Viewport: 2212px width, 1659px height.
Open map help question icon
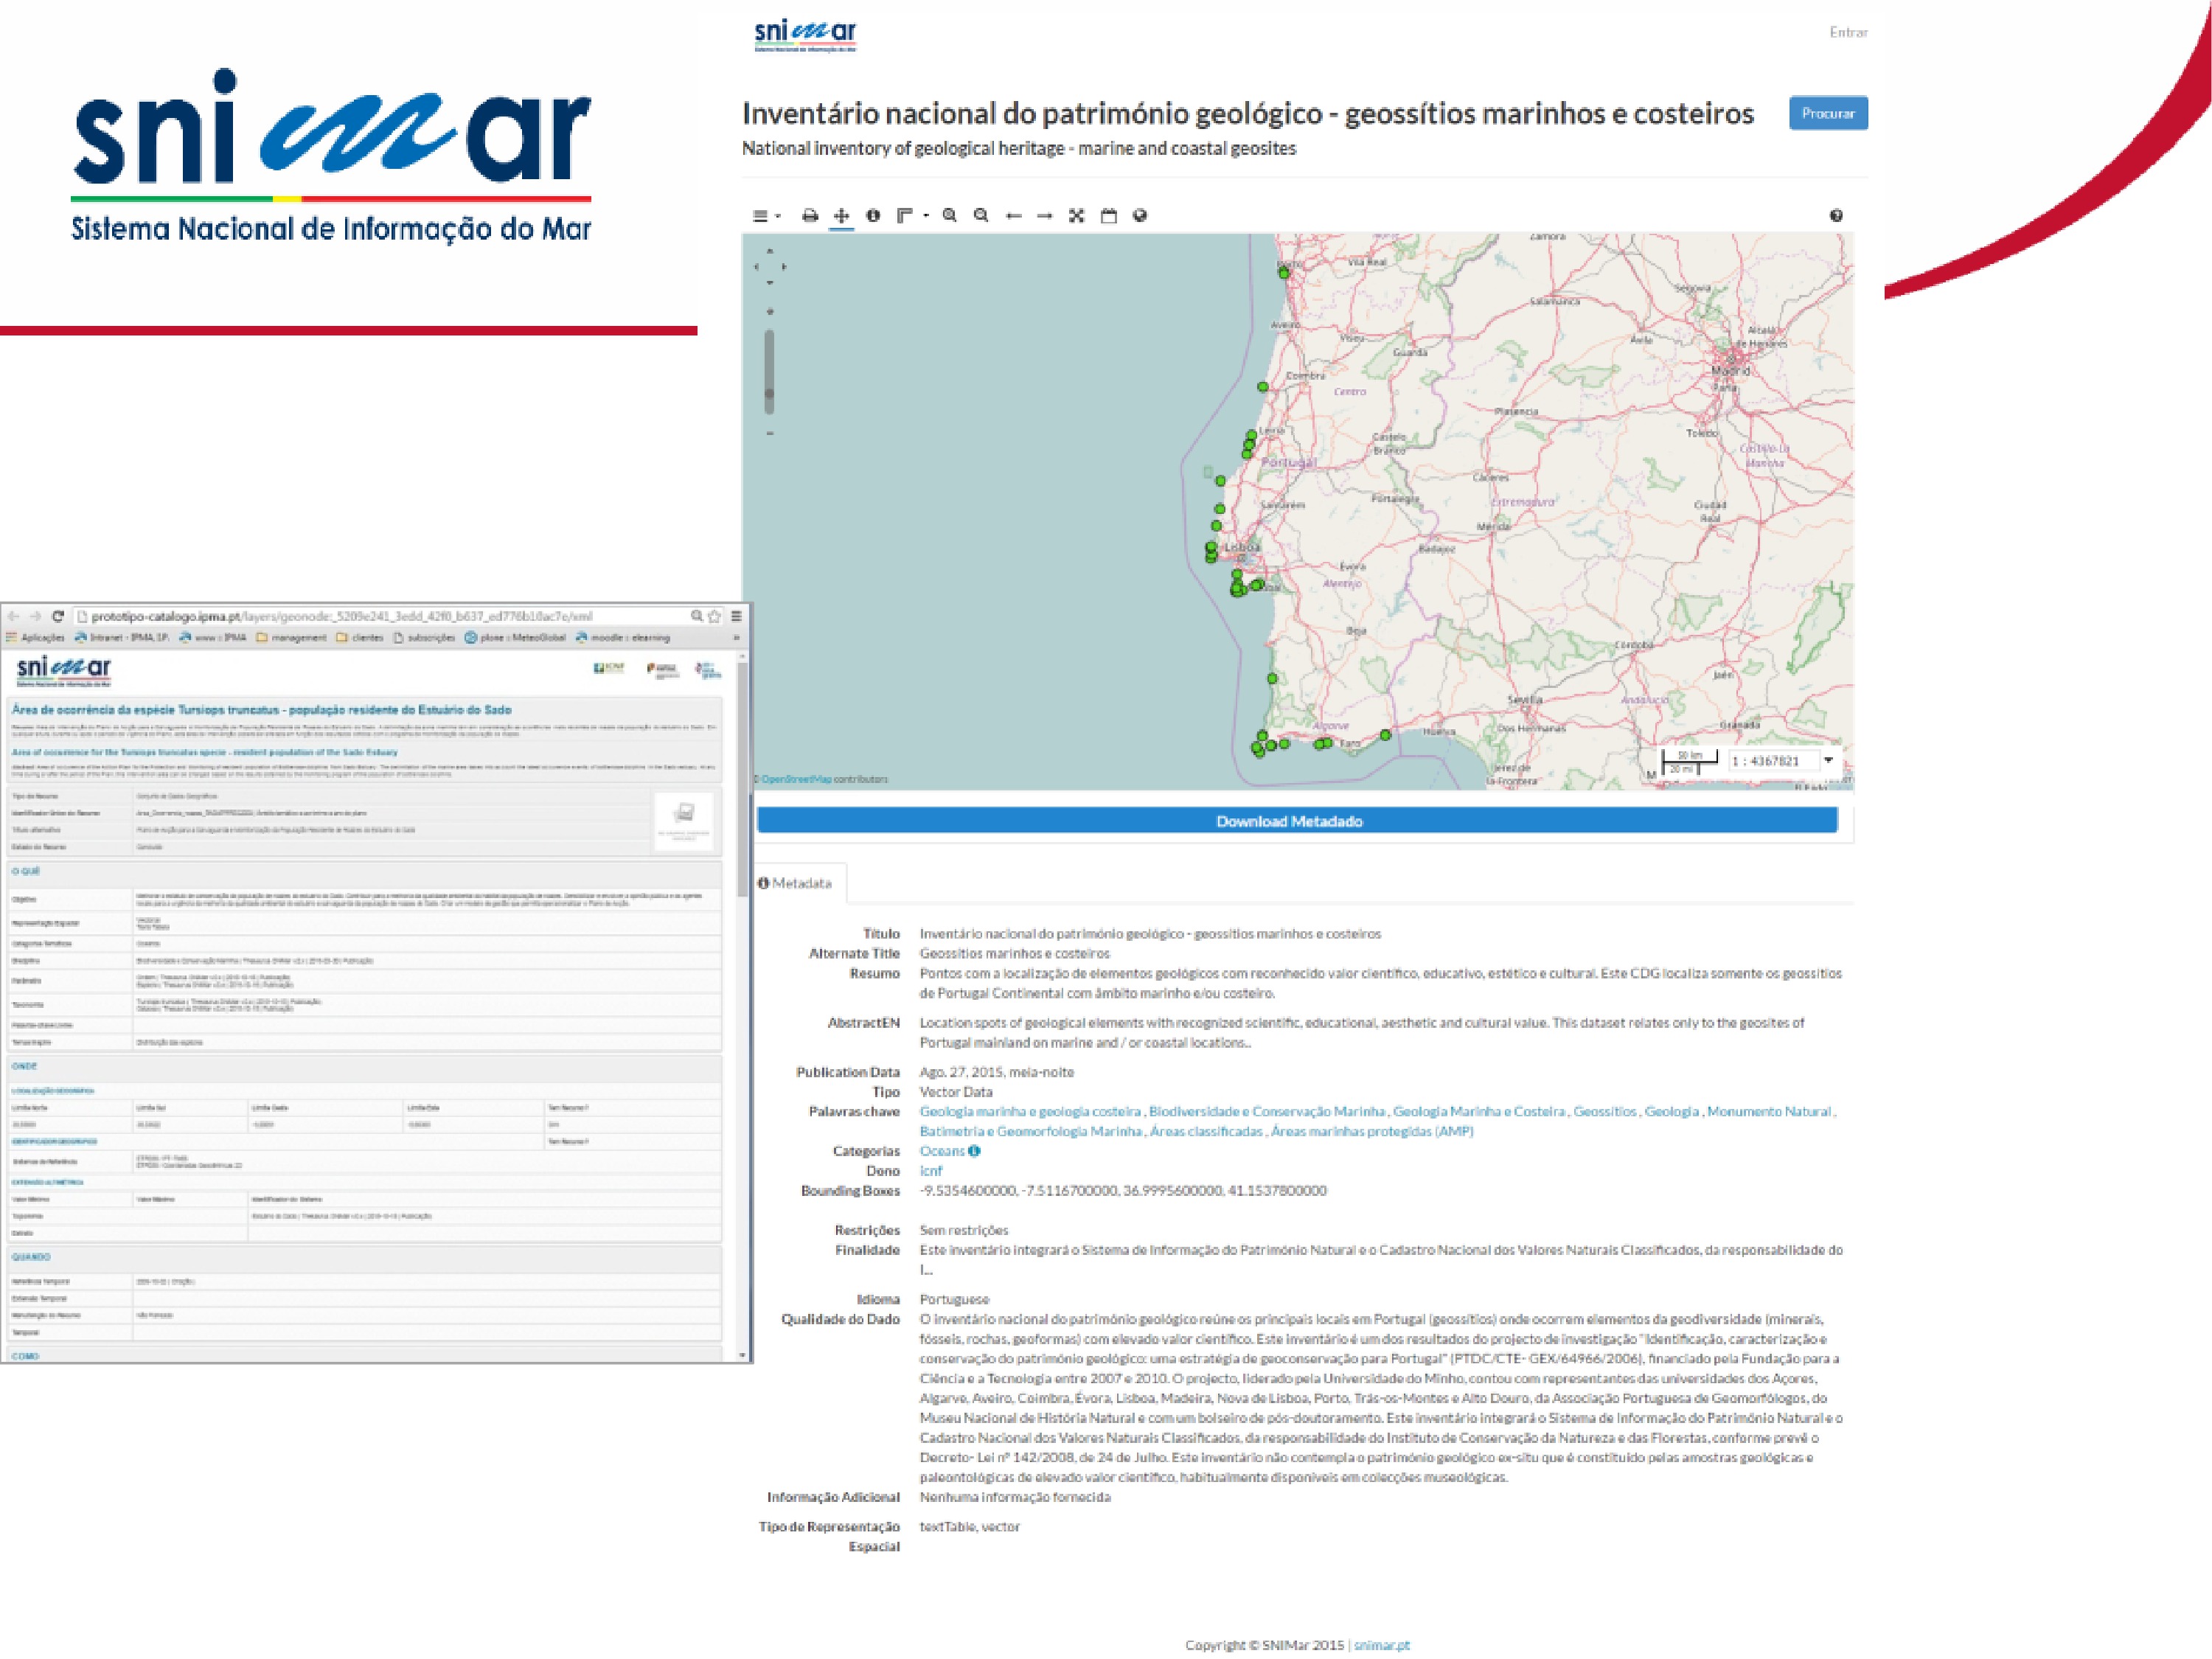(x=1836, y=215)
